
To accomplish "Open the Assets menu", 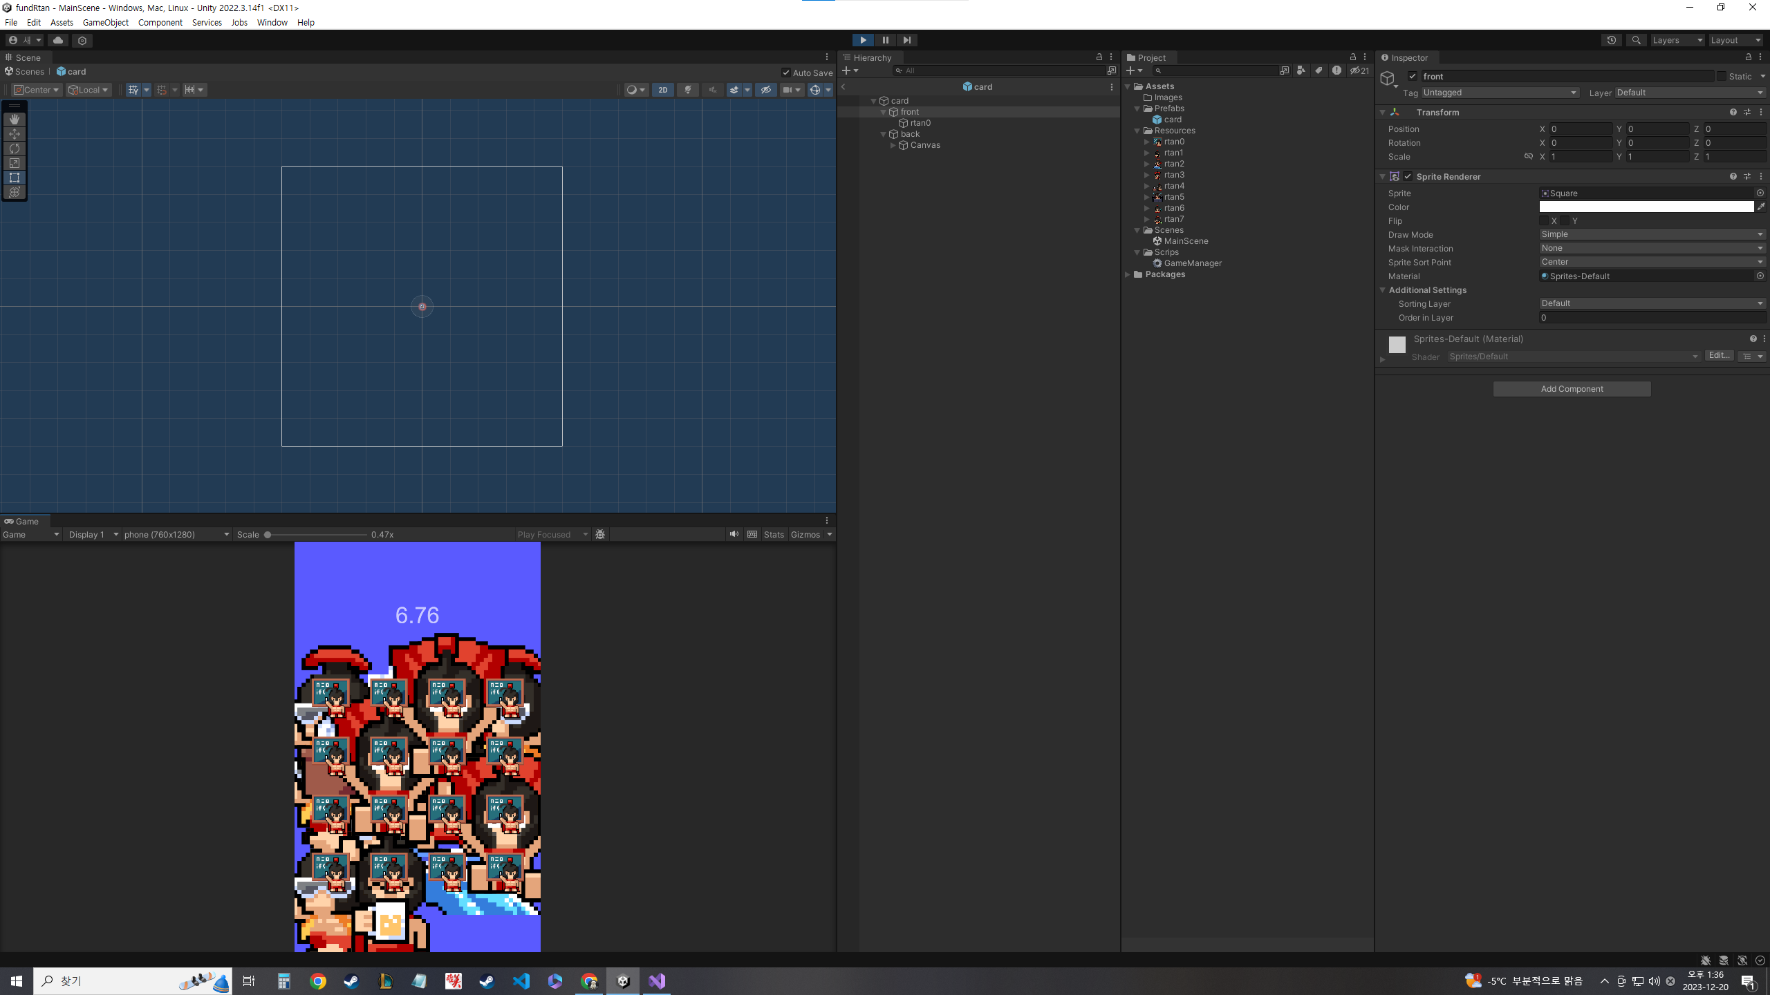I will pos(62,22).
